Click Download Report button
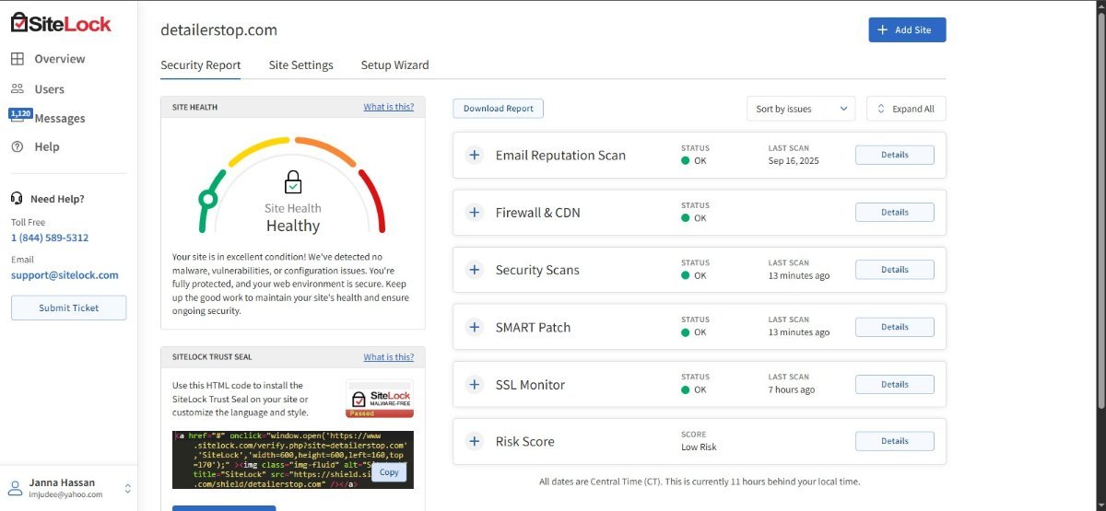 (x=498, y=109)
